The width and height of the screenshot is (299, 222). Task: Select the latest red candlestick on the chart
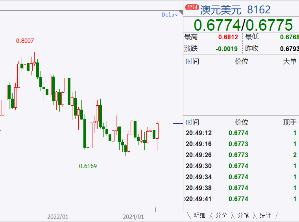coord(157,131)
